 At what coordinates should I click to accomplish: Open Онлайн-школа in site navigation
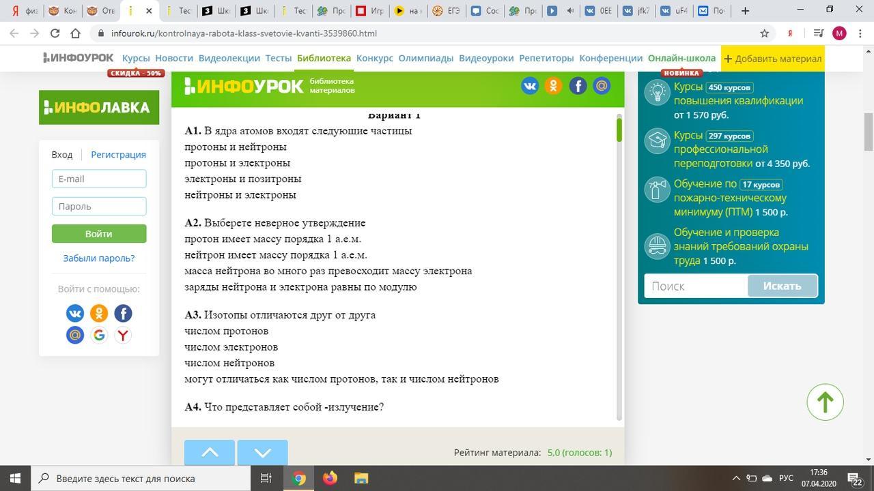click(681, 58)
